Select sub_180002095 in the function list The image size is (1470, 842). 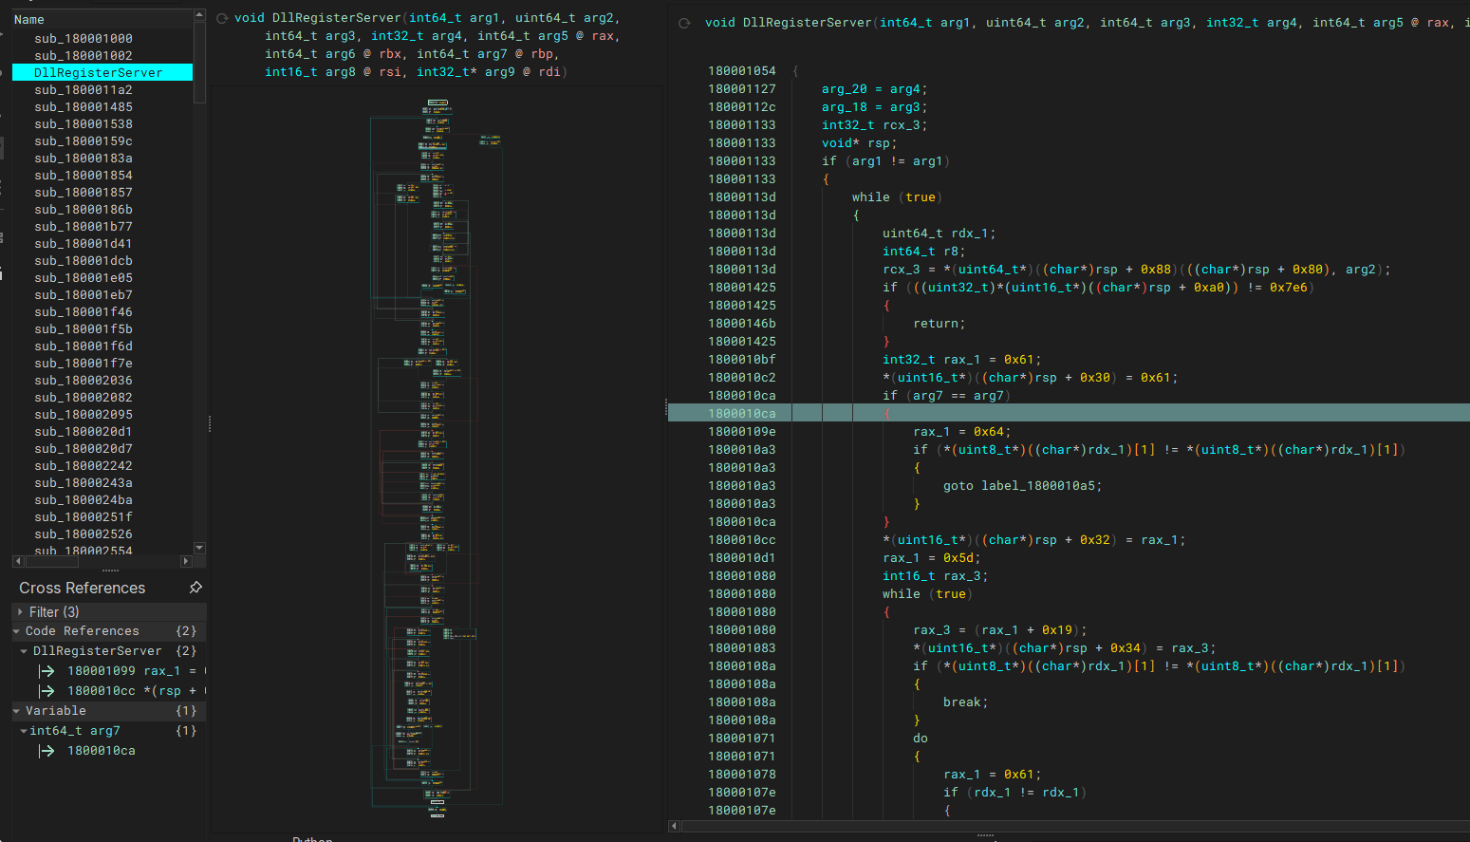click(x=102, y=414)
